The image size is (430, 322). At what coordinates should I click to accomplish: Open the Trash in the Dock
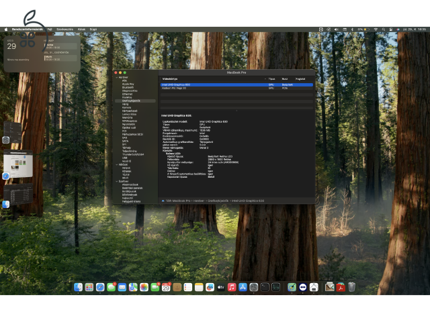tap(351, 287)
